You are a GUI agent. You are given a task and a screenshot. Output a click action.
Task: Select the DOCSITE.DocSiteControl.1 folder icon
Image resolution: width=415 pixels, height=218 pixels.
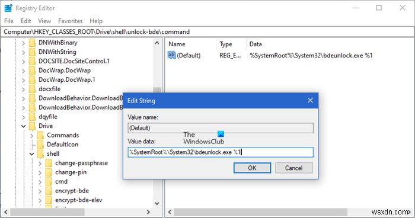pos(32,61)
